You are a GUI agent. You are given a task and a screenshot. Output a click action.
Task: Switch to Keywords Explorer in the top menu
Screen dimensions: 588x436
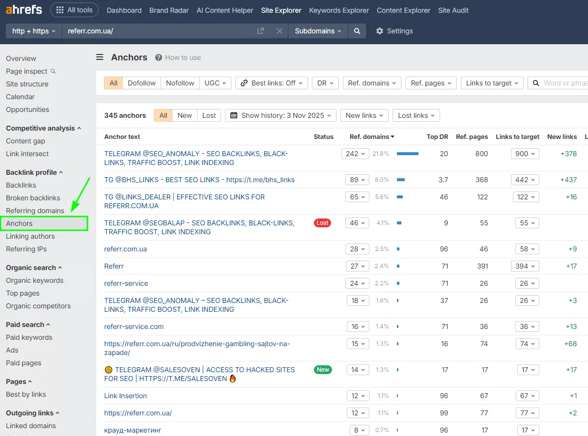coord(338,10)
